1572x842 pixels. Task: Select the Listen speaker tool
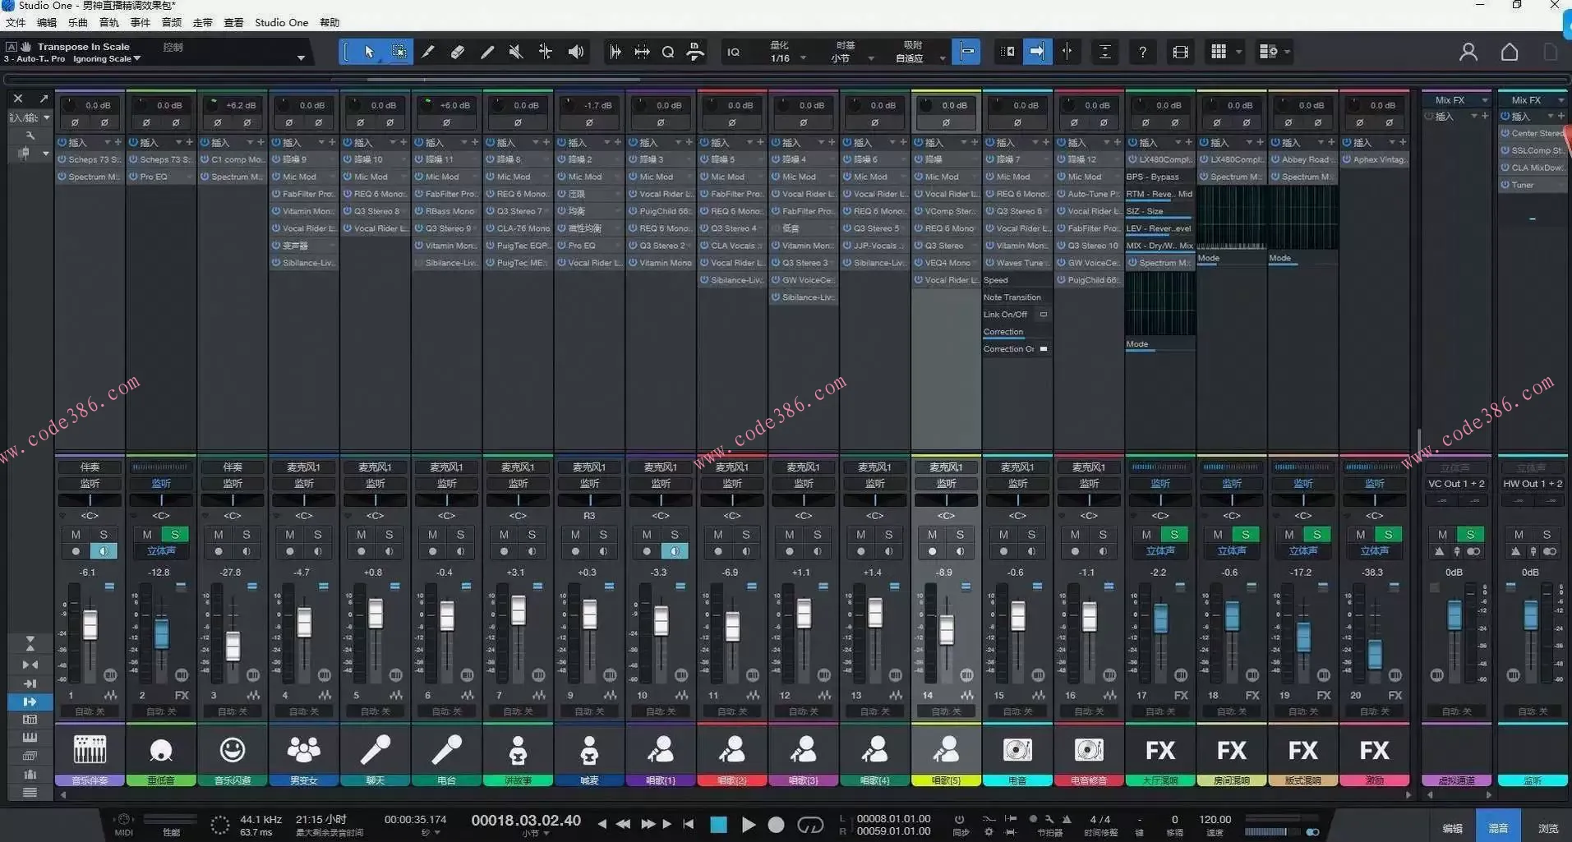point(576,52)
